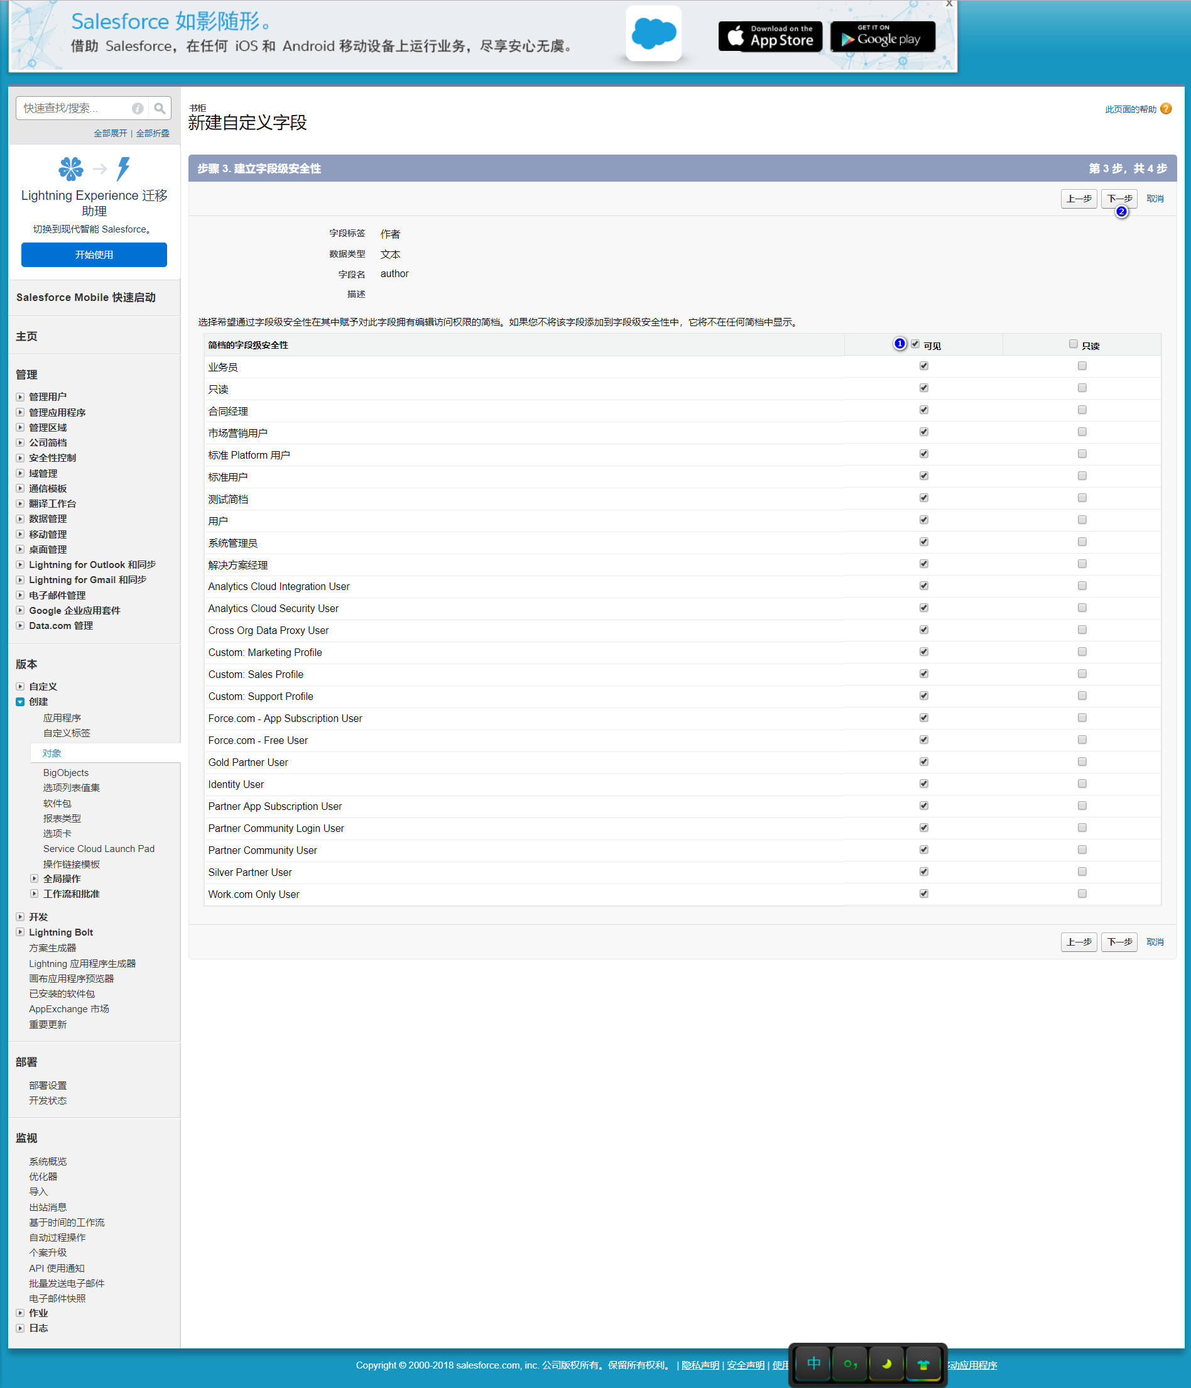Open 部署设置 in sidebar

[x=48, y=1085]
